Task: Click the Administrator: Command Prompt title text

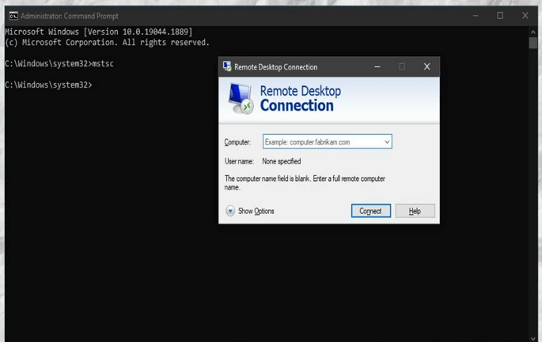Action: pyautogui.click(x=70, y=16)
